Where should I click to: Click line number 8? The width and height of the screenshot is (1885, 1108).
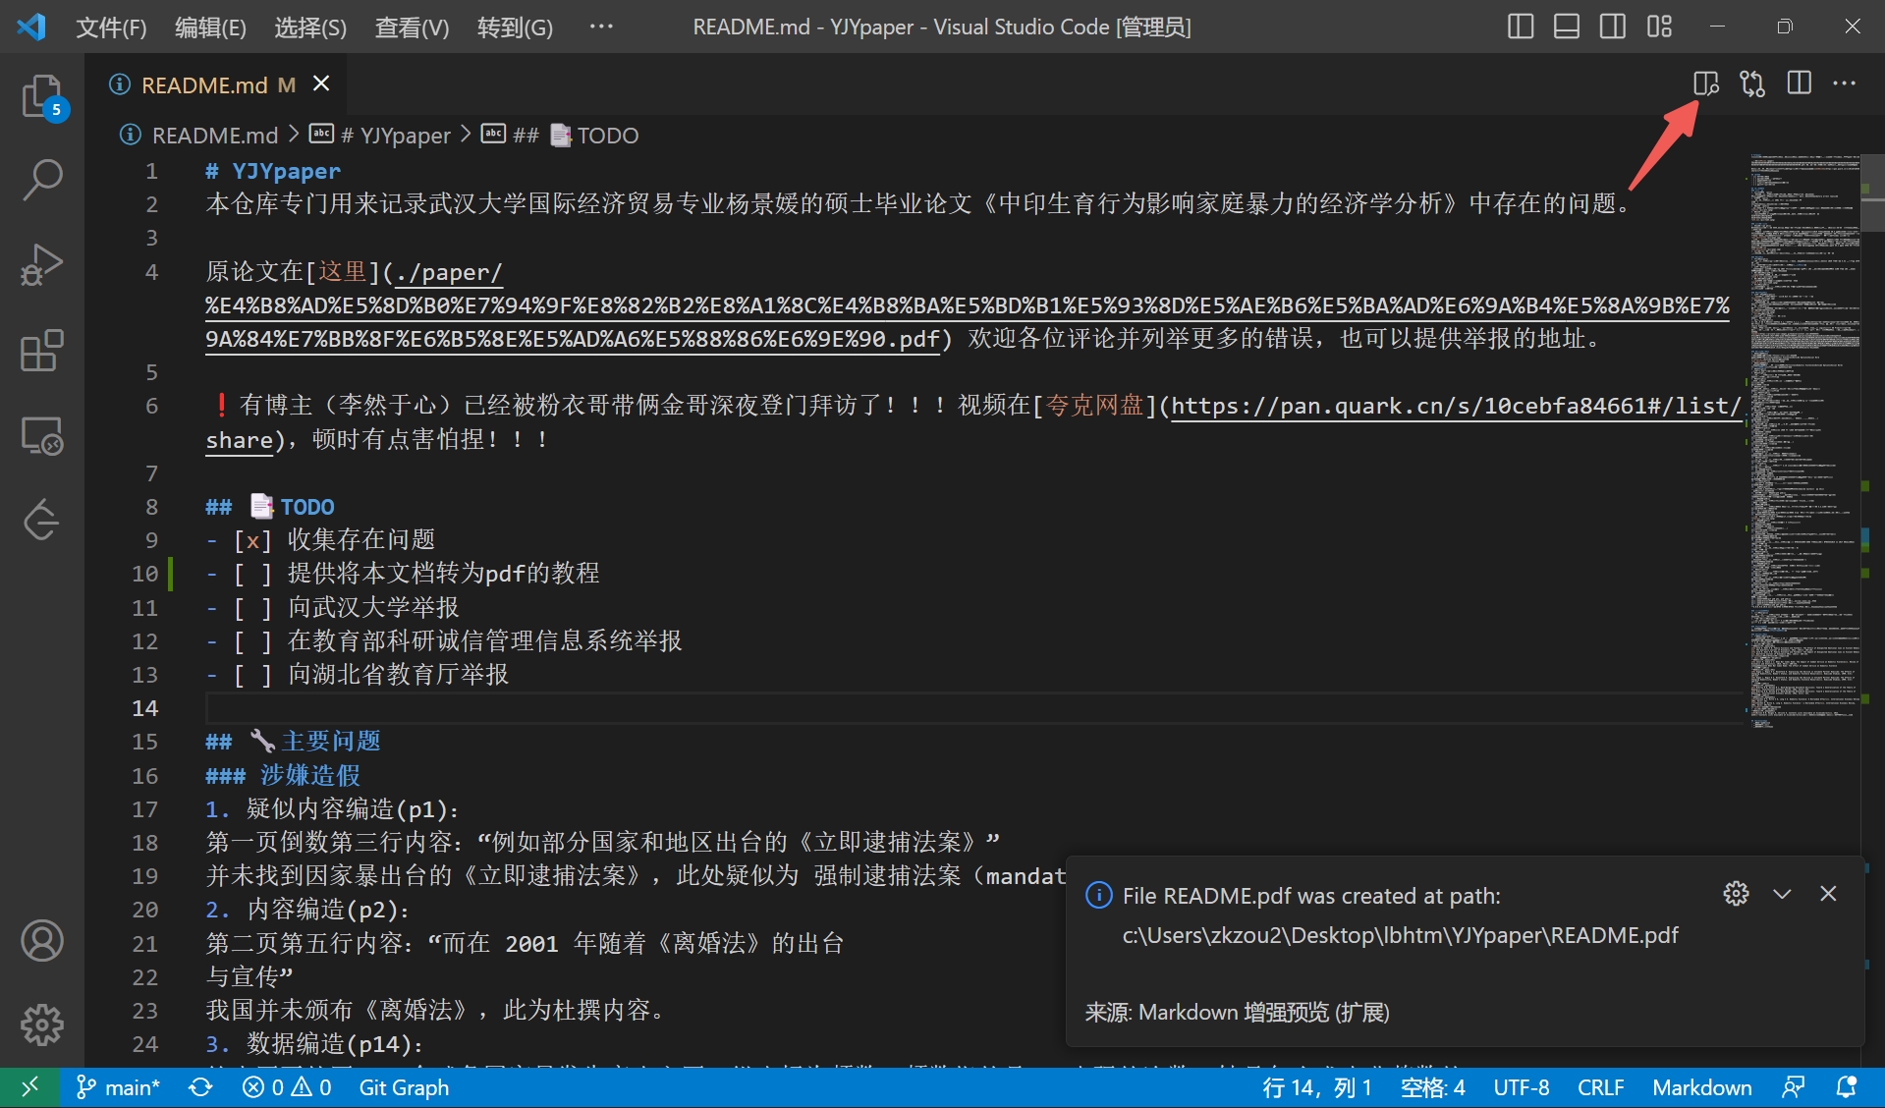pos(151,506)
